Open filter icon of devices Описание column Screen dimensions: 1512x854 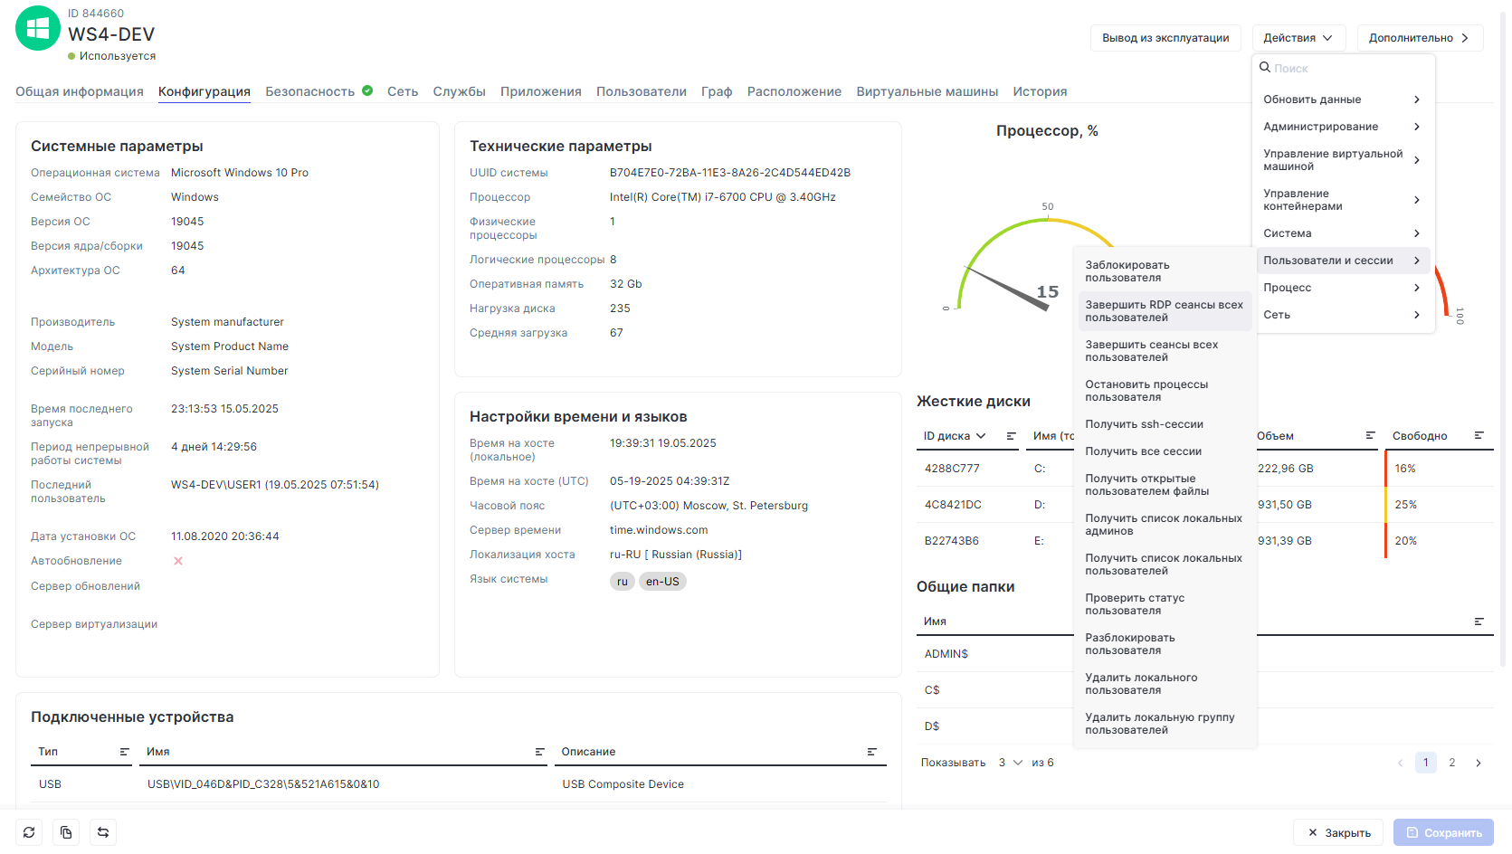click(x=872, y=752)
